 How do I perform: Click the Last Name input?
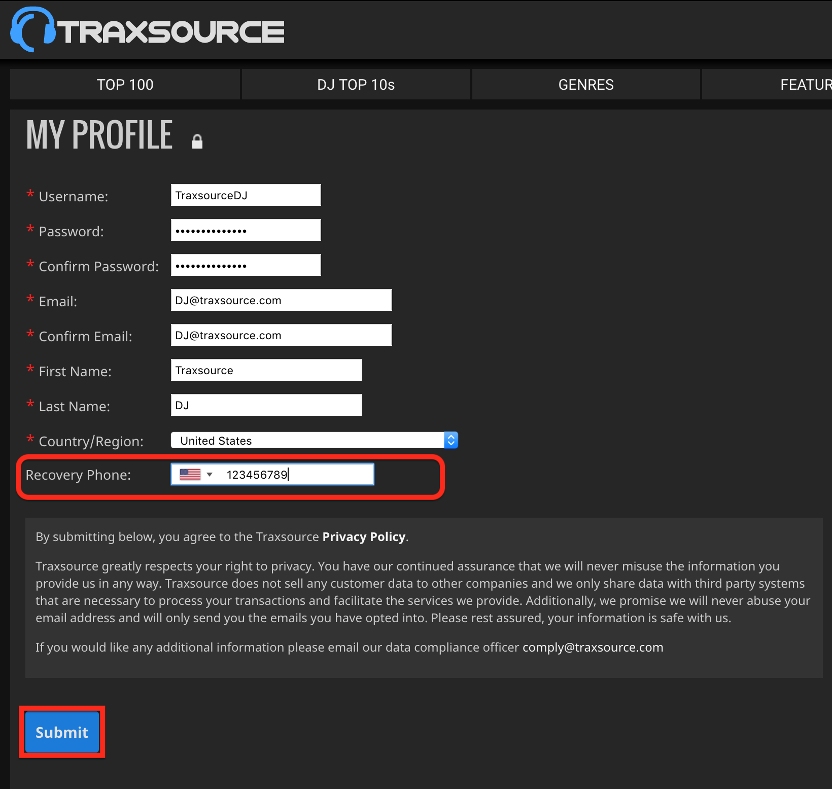(266, 405)
